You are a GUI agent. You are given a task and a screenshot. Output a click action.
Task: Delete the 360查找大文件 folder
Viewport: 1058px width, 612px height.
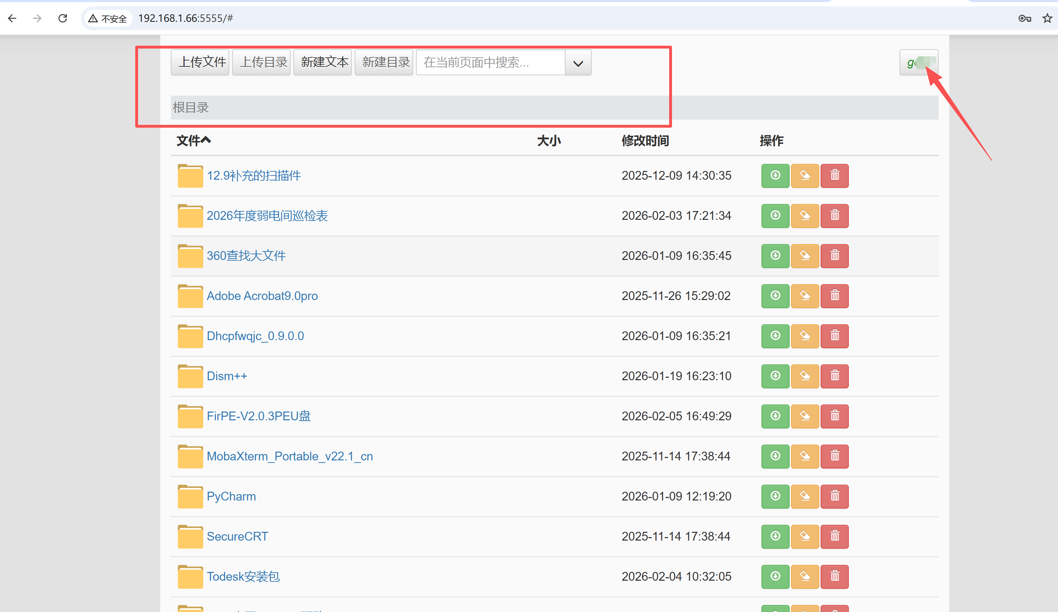click(x=834, y=256)
